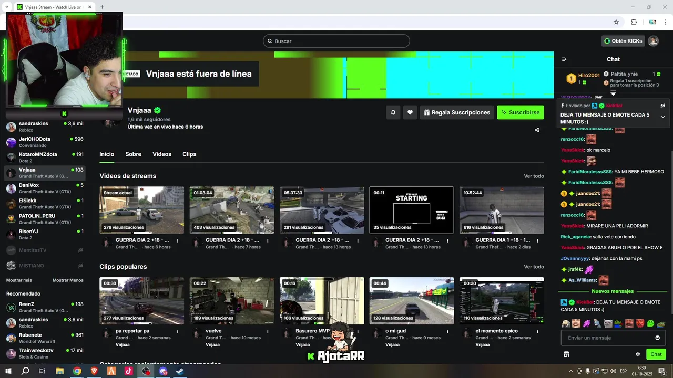Open DaniVox channel in sidebar
This screenshot has width=673, height=378.
coord(45,188)
